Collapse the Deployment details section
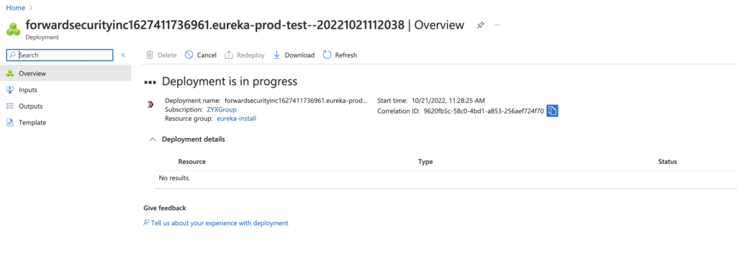The width and height of the screenshot is (737, 269). [x=153, y=140]
